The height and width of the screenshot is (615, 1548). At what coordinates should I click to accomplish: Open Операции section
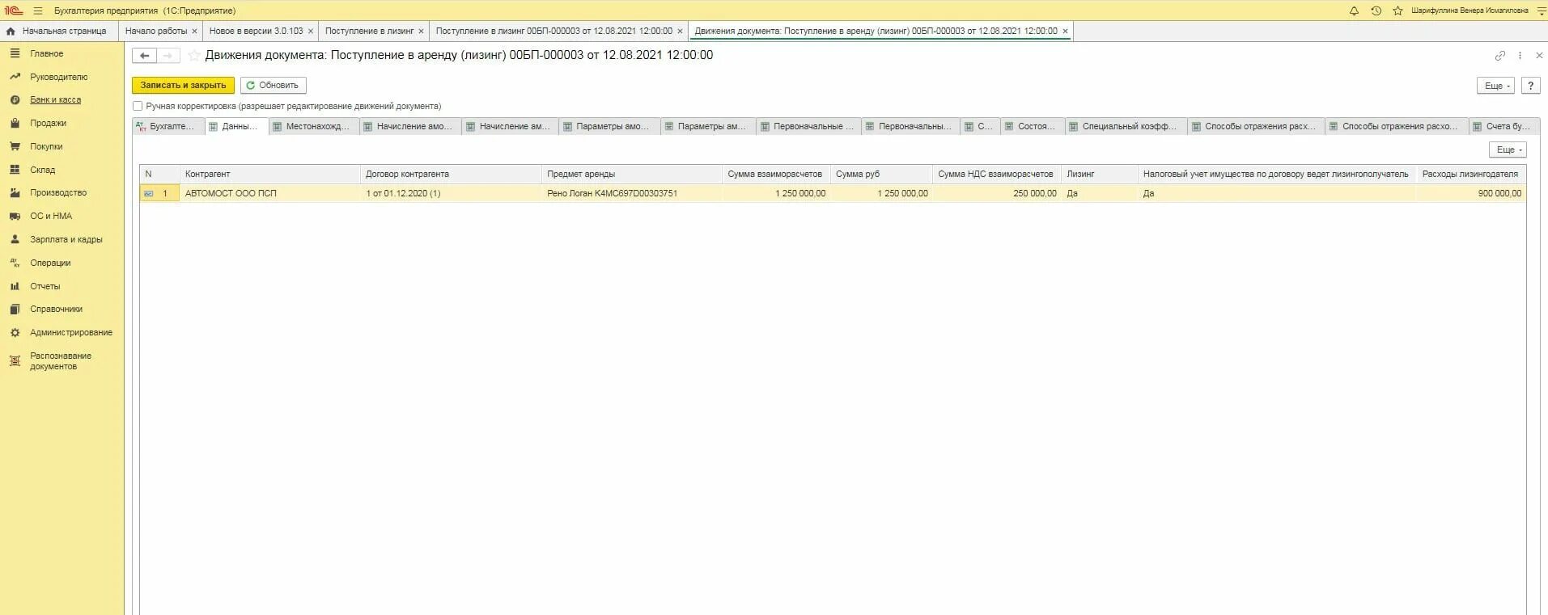pos(50,263)
